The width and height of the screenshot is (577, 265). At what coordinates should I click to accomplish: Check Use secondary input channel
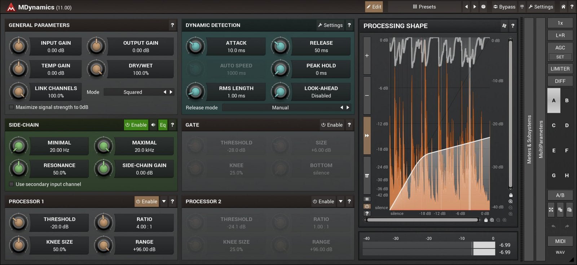(x=12, y=184)
